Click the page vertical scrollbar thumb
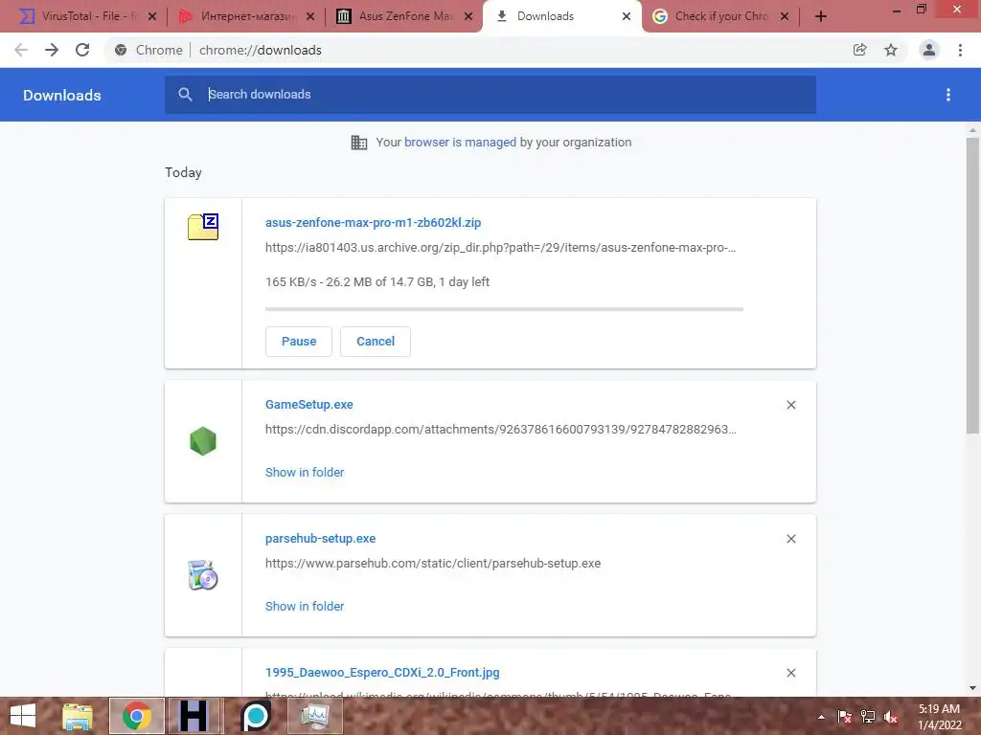Image resolution: width=981 pixels, height=735 pixels. [x=972, y=284]
